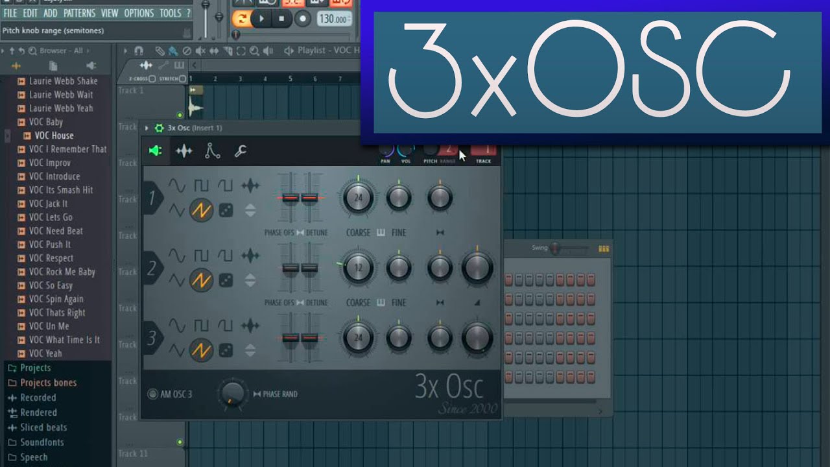830x467 pixels.
Task: Switch to the 3x Osc plugin tab
Action: [155, 151]
